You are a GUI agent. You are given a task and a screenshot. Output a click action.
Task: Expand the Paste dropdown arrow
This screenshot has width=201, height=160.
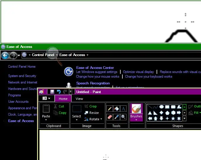[x=46, y=120]
